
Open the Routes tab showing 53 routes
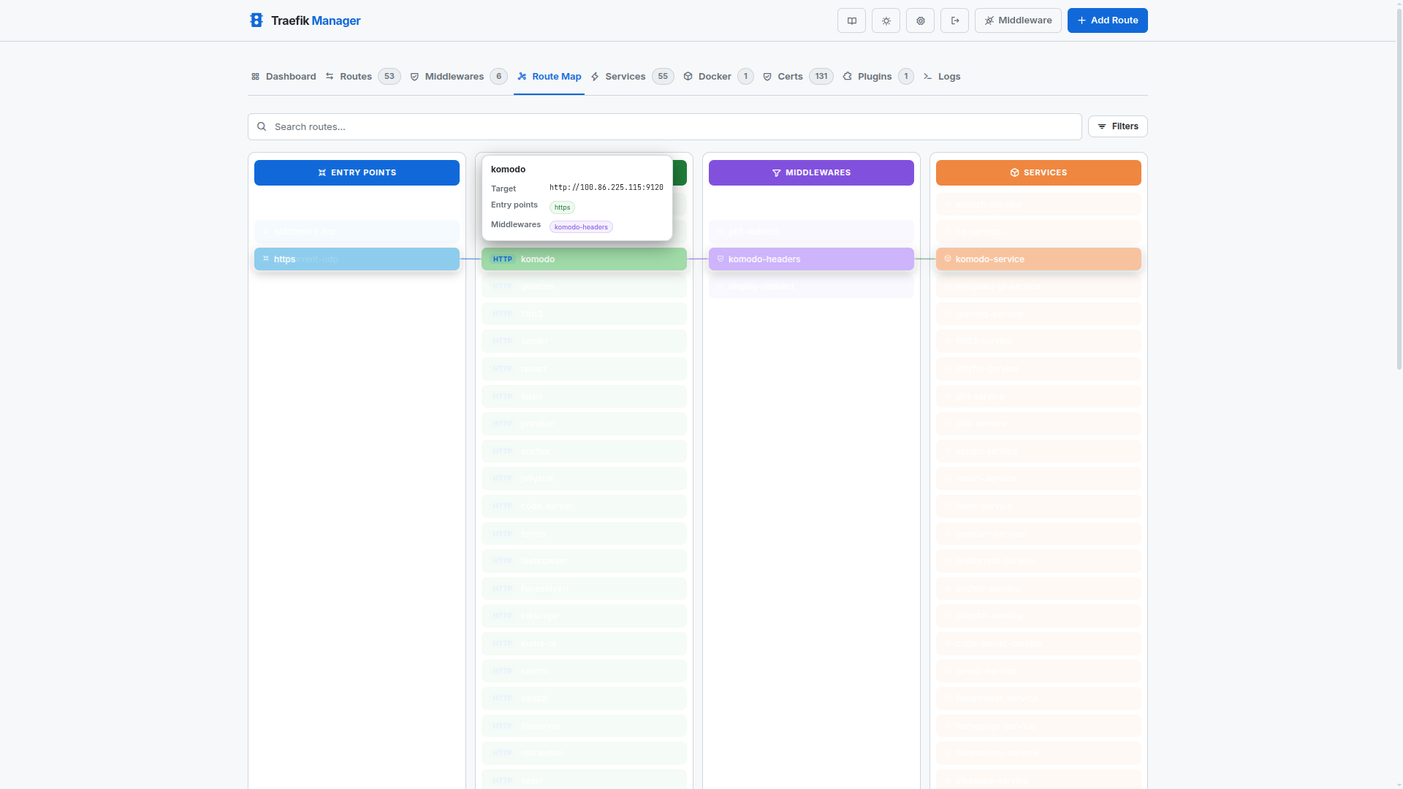click(x=356, y=76)
